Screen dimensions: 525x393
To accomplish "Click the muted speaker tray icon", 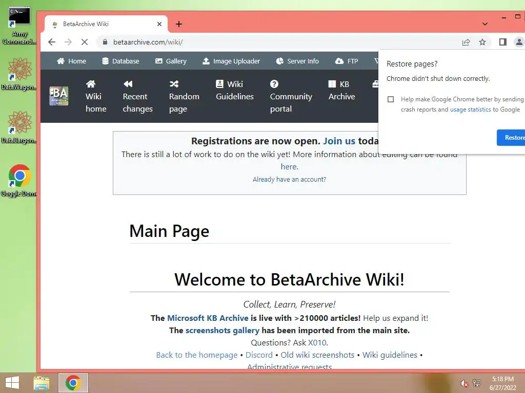I will [x=464, y=383].
